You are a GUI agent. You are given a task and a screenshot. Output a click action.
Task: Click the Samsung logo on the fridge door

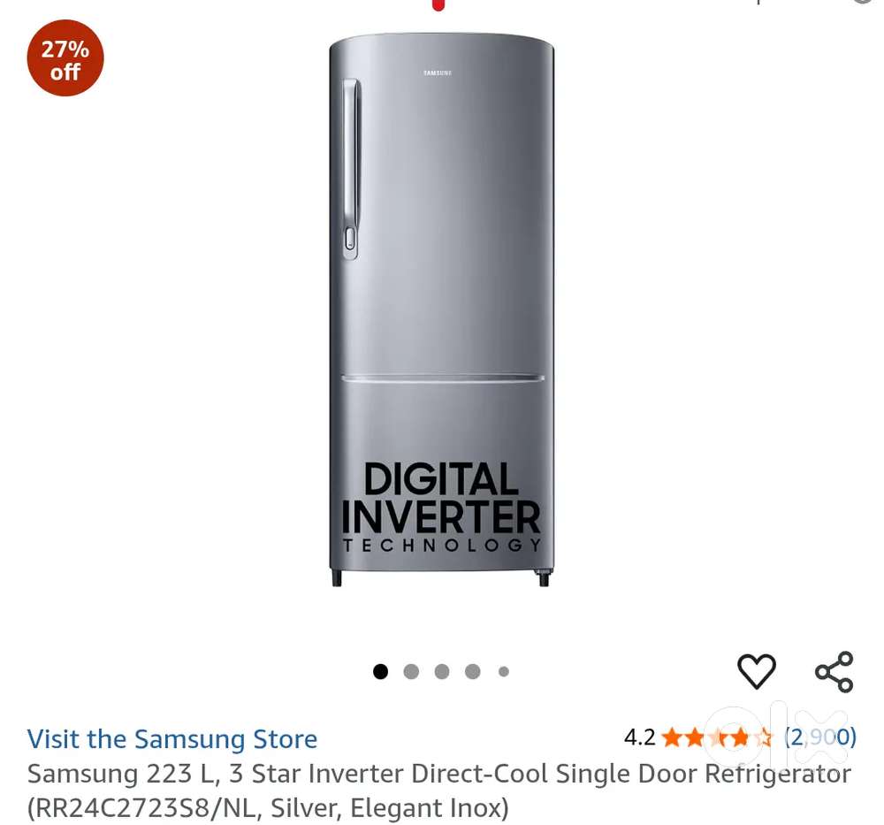438,73
